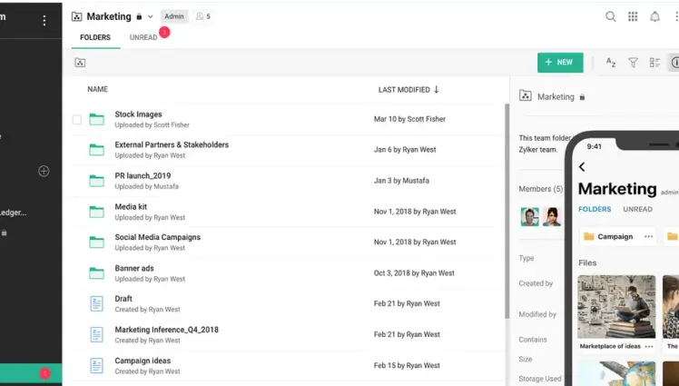679x386 pixels.
Task: Click the plus circle icon in sidebar
Action: (44, 171)
